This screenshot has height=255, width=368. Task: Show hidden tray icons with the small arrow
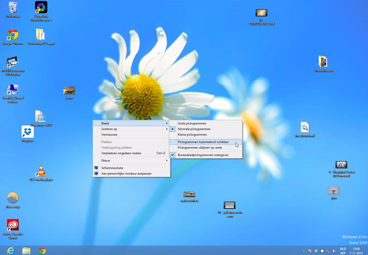click(304, 251)
